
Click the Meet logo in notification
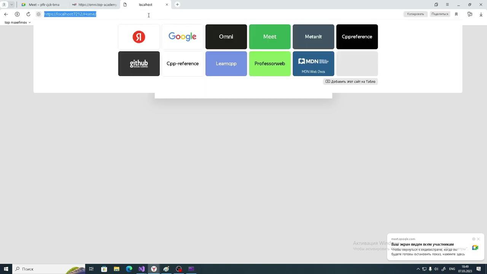tap(475, 247)
